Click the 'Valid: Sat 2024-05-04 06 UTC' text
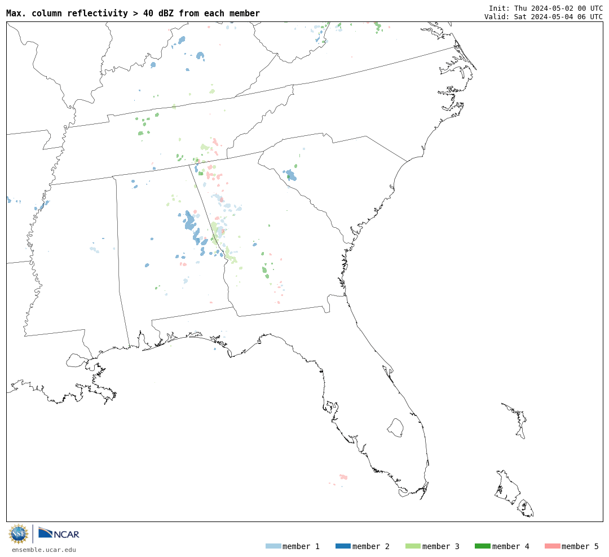Viewport: 609px width, 557px height. tap(544, 17)
